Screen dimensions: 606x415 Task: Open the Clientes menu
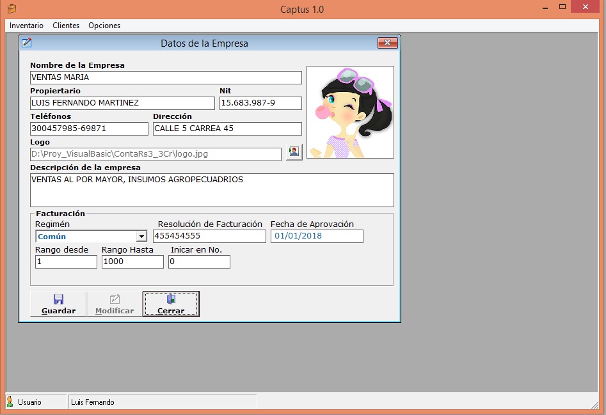(66, 26)
